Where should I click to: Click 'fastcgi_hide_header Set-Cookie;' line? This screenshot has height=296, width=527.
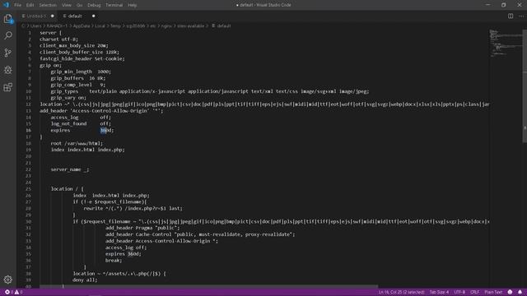[x=82, y=58]
